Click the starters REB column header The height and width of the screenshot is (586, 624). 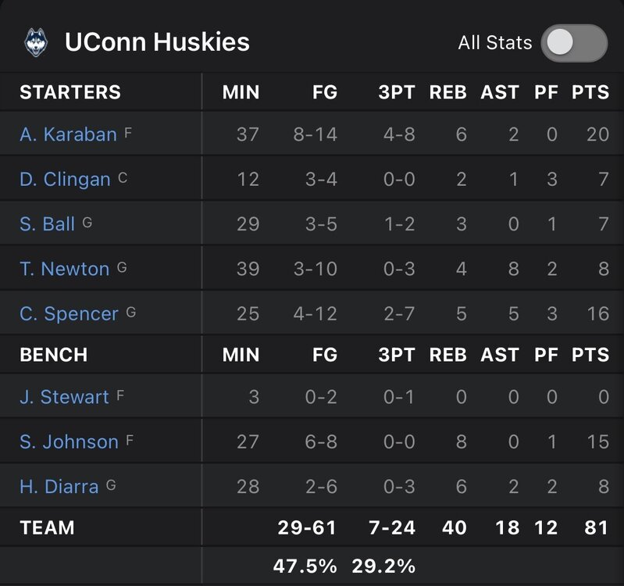tap(447, 92)
